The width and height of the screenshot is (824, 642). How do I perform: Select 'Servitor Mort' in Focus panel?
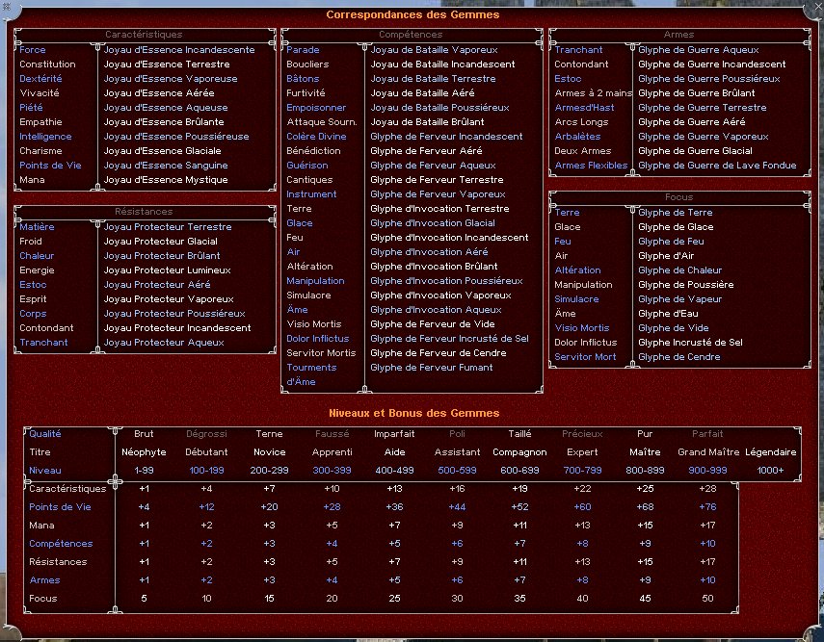[x=585, y=357]
